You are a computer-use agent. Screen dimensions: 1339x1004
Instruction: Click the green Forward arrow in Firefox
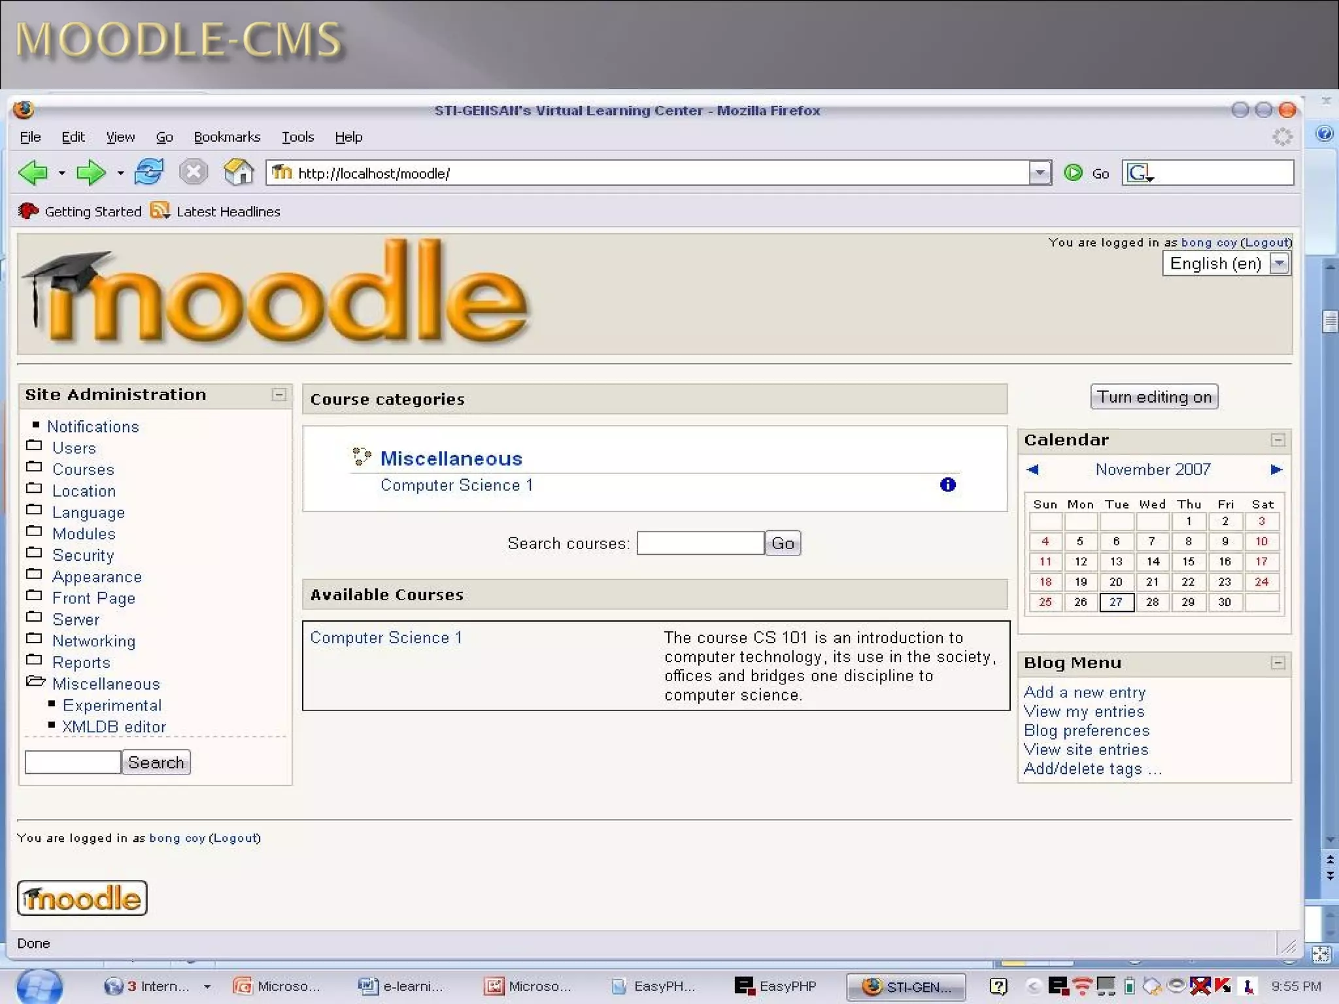[x=91, y=173]
